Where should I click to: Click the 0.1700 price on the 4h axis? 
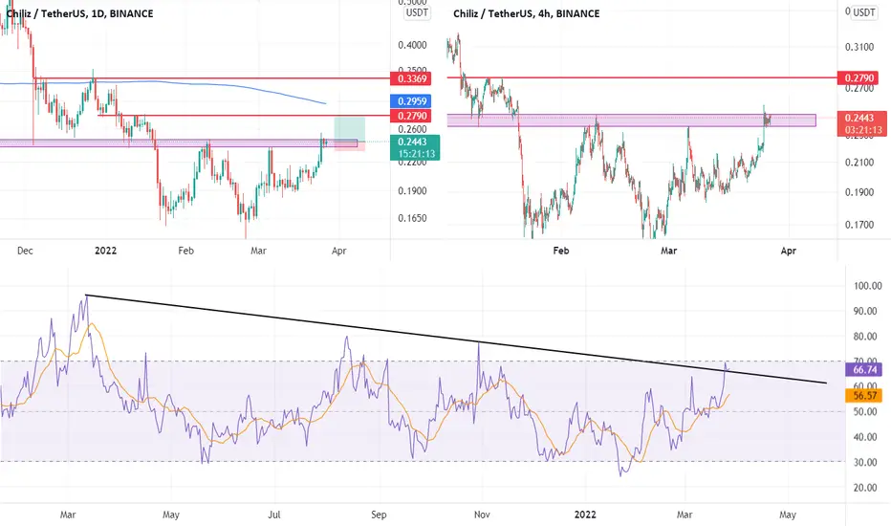click(859, 225)
